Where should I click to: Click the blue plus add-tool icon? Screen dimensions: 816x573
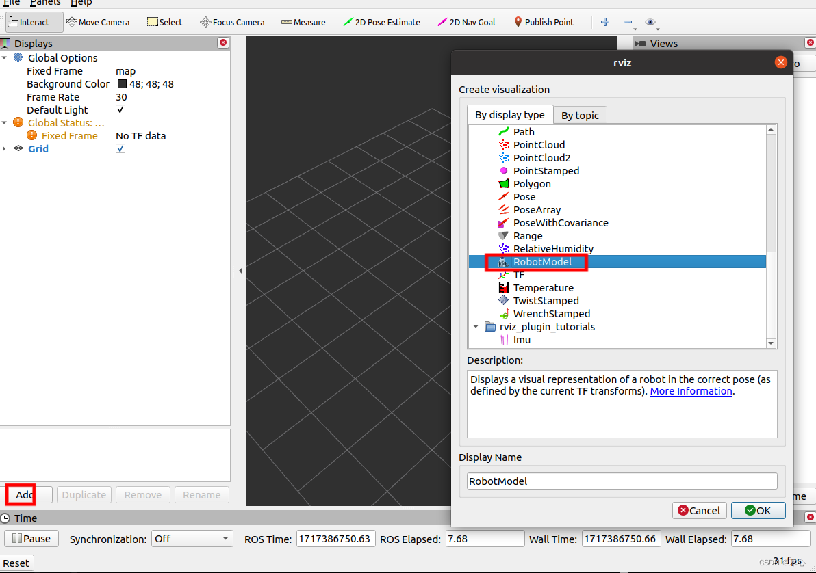[x=604, y=22]
